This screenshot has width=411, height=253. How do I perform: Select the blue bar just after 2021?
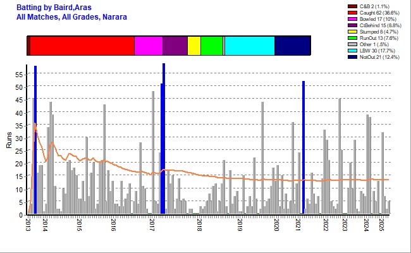[304, 149]
